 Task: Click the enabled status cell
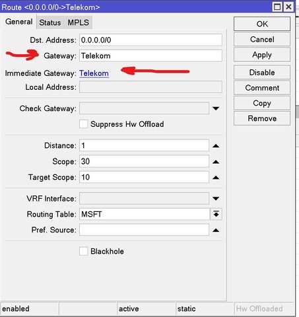[30, 308]
